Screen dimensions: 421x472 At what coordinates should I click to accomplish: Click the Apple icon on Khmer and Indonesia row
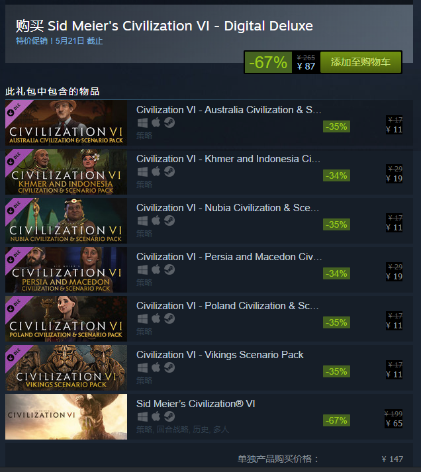tap(156, 171)
